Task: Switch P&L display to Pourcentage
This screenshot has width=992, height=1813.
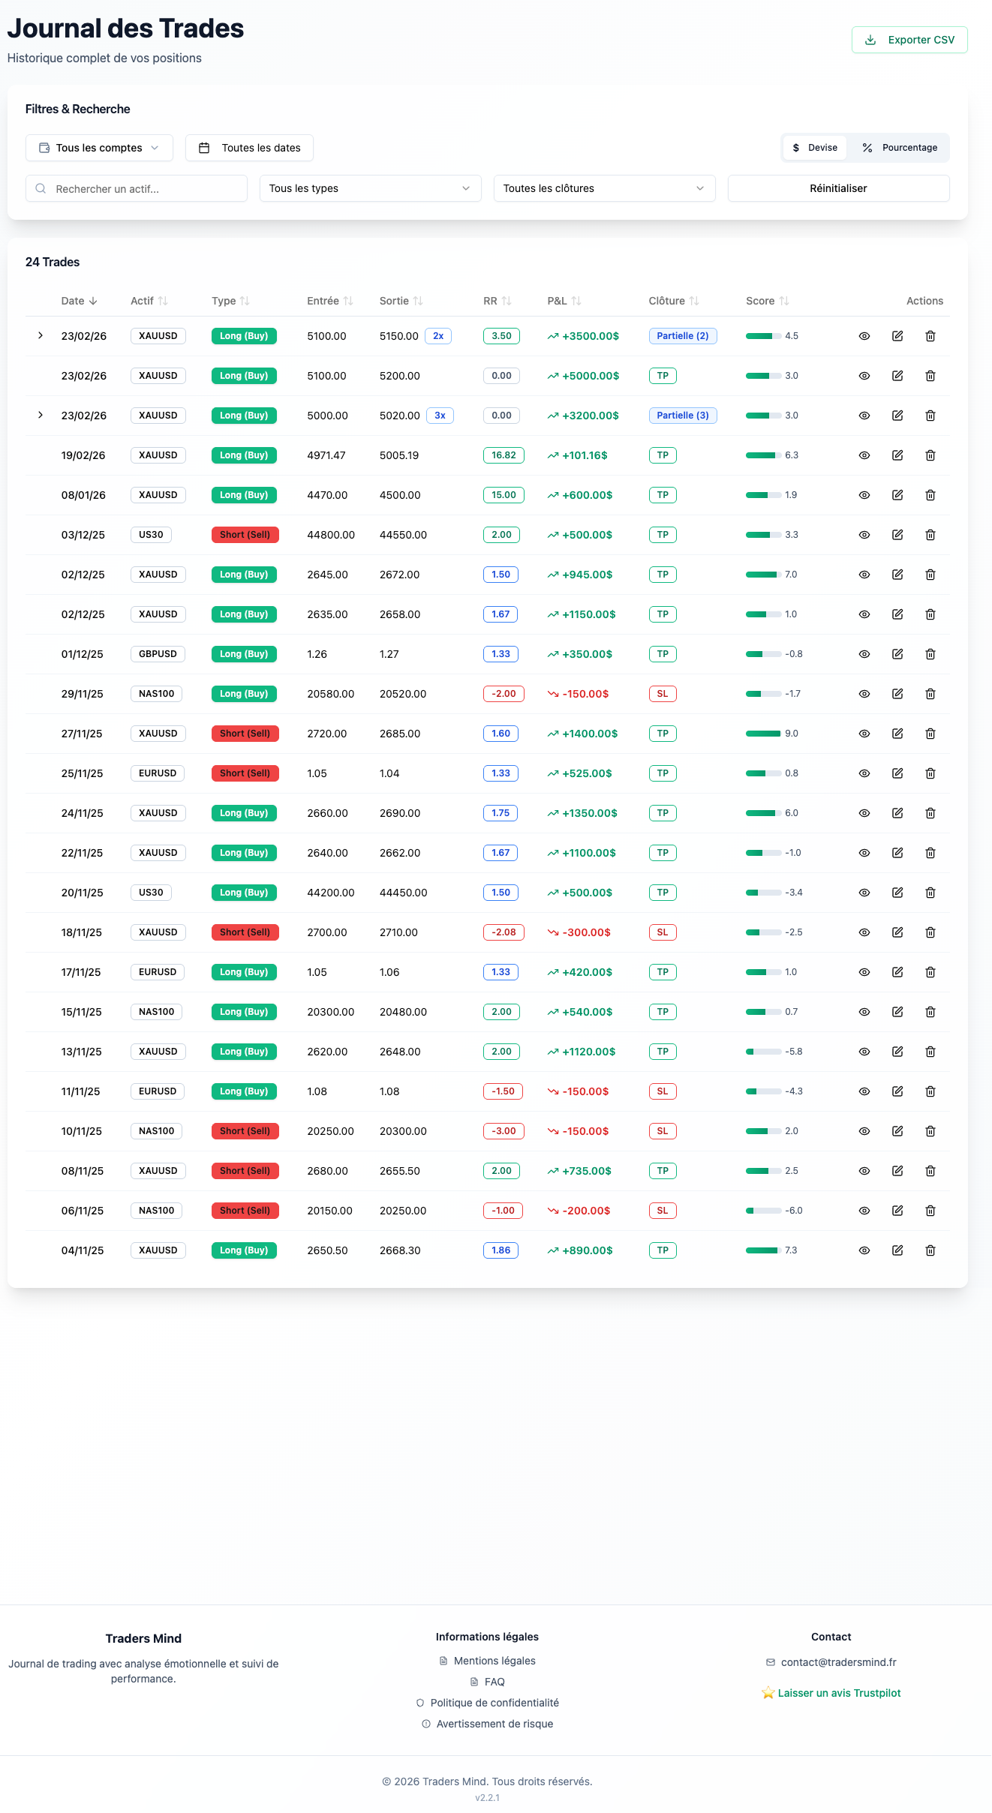Action: point(899,148)
